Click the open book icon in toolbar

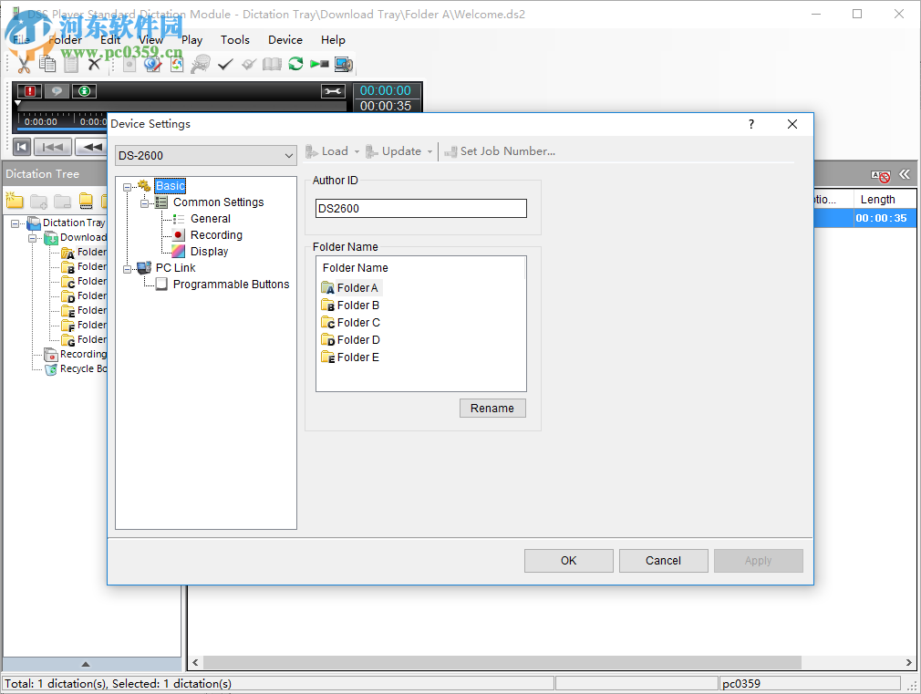tap(272, 64)
